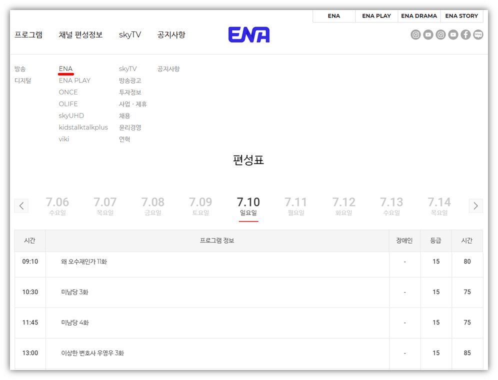Click the 10:30 time cell

30,292
